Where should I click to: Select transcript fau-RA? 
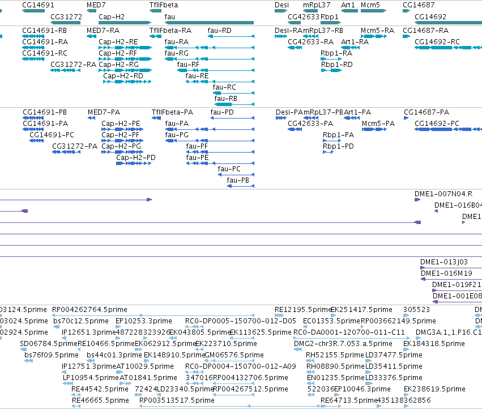[210, 48]
